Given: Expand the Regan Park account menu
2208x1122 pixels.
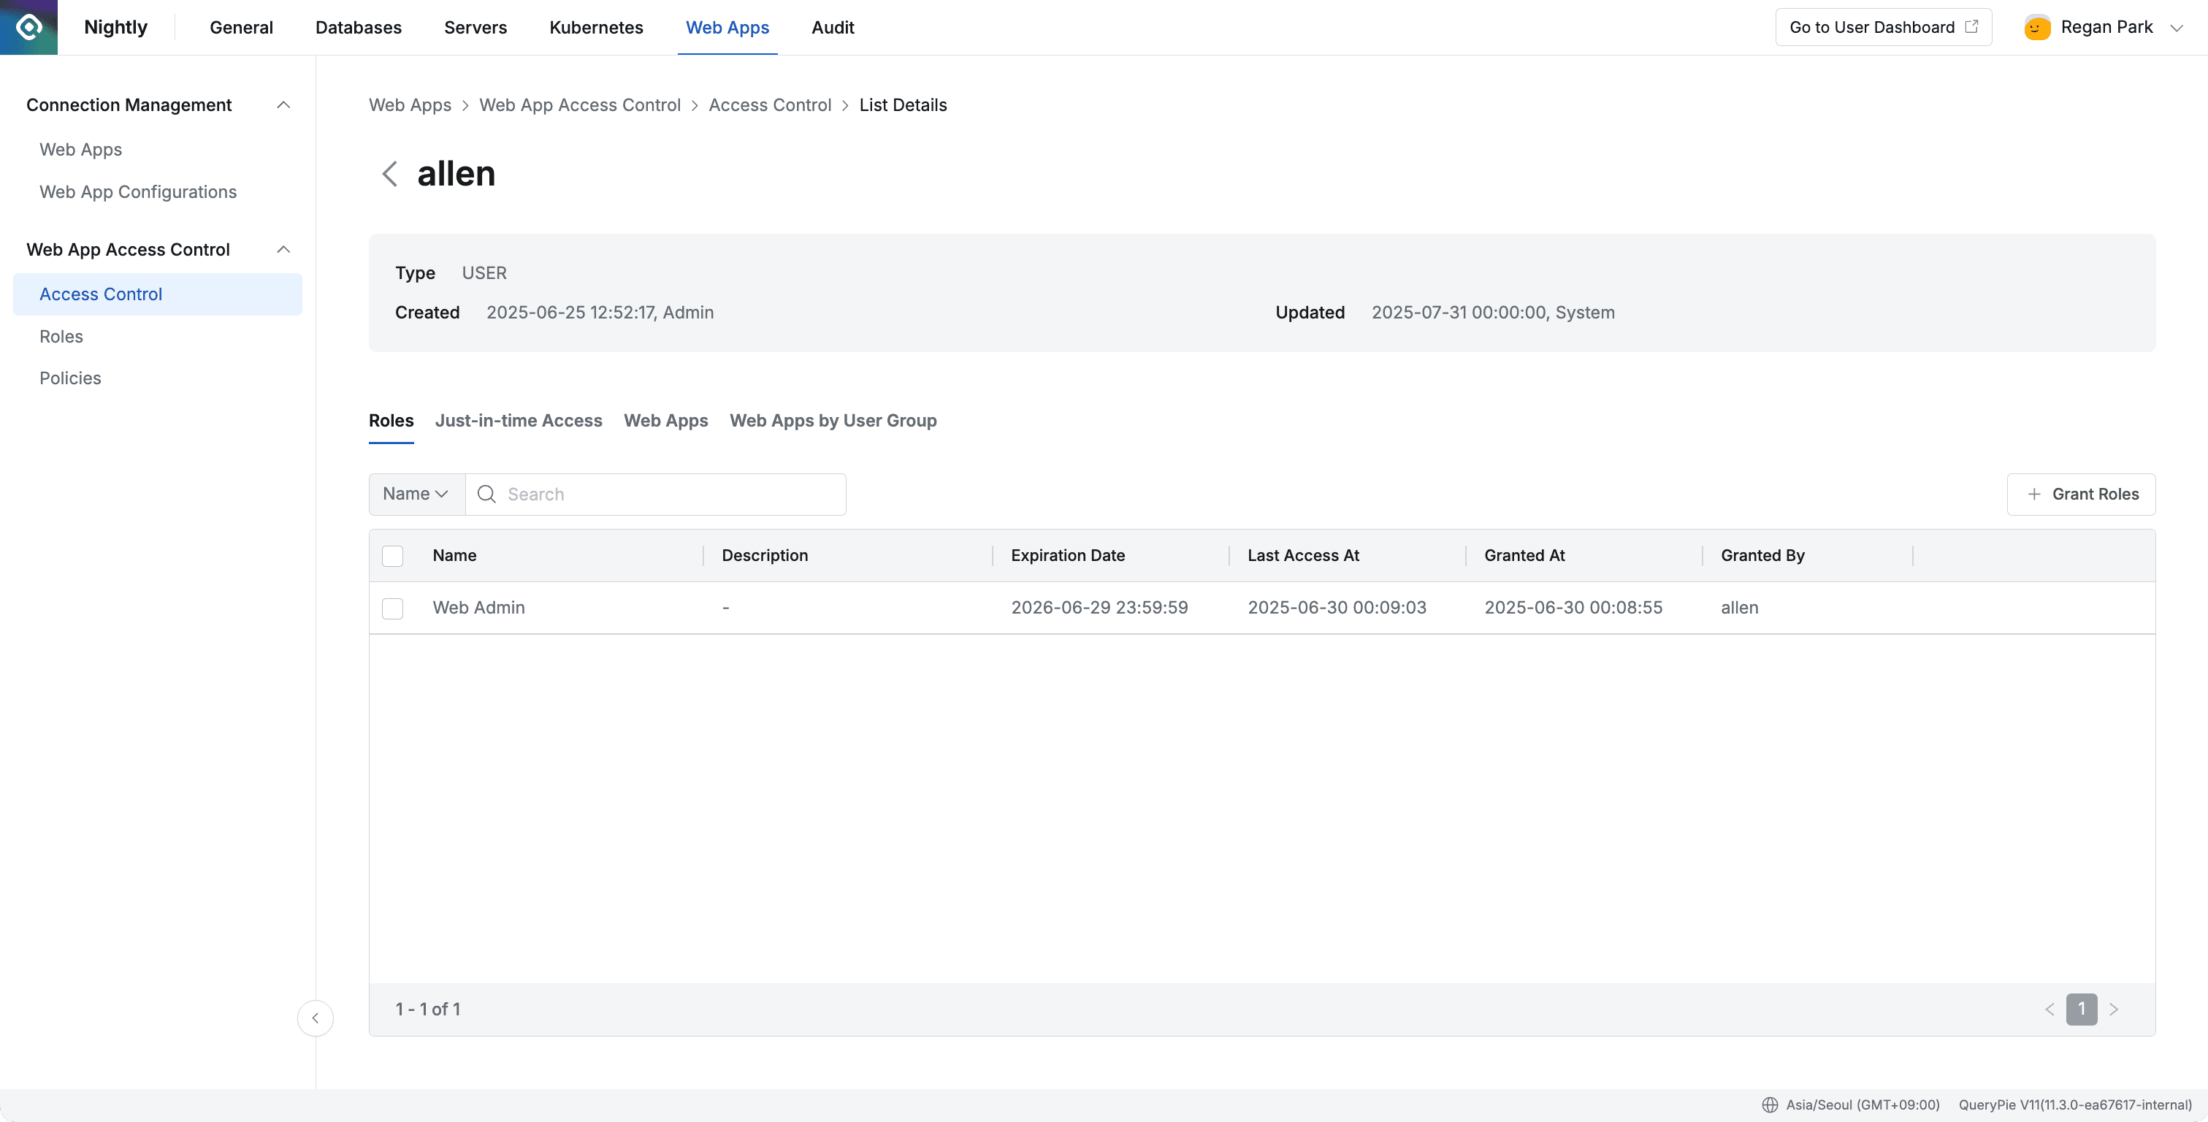Looking at the screenshot, I should (2178, 26).
